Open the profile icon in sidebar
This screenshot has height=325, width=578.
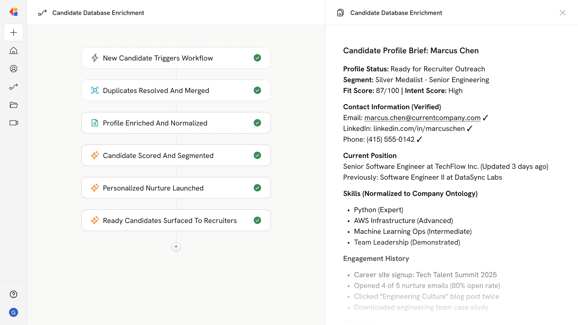pos(14,69)
